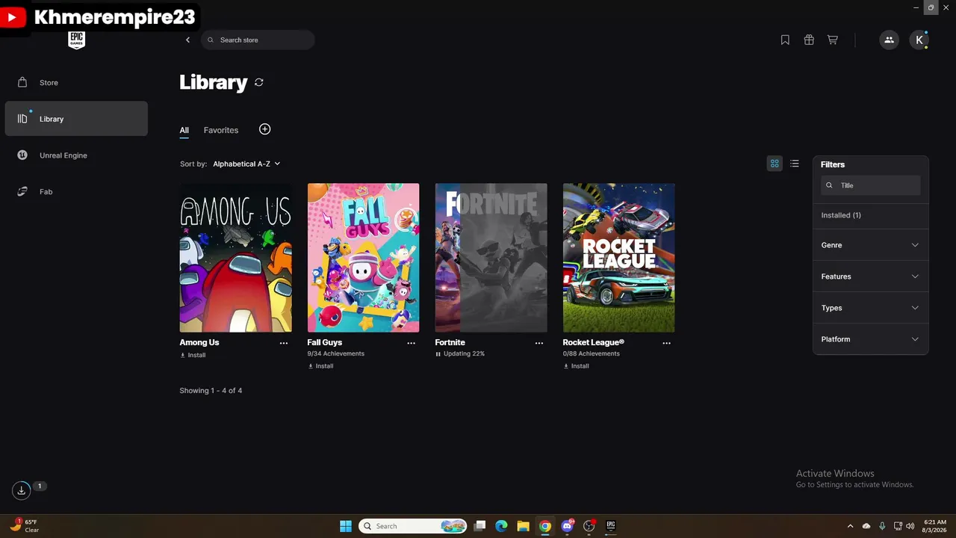Open the downloads icon at bottom left
Image resolution: width=956 pixels, height=538 pixels.
click(21, 490)
